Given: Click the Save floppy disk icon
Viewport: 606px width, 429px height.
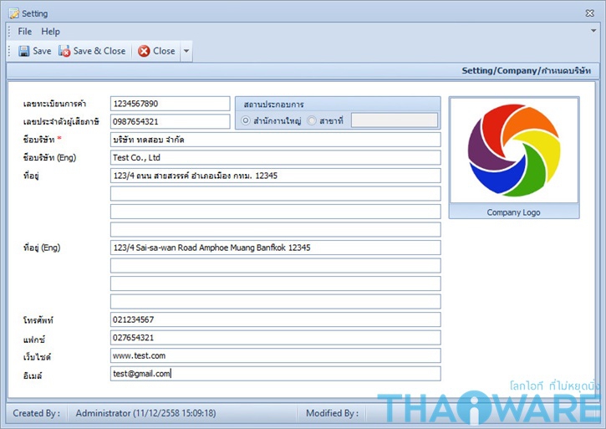Looking at the screenshot, I should (24, 51).
